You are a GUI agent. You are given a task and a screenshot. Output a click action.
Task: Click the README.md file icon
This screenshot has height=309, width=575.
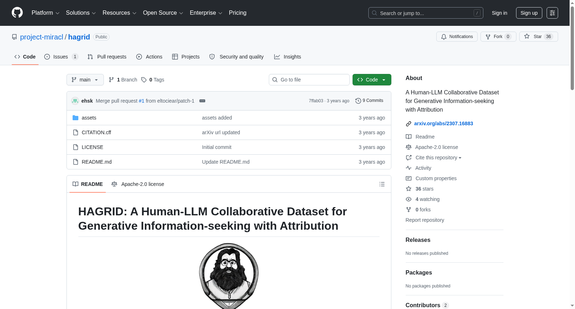[x=75, y=162]
